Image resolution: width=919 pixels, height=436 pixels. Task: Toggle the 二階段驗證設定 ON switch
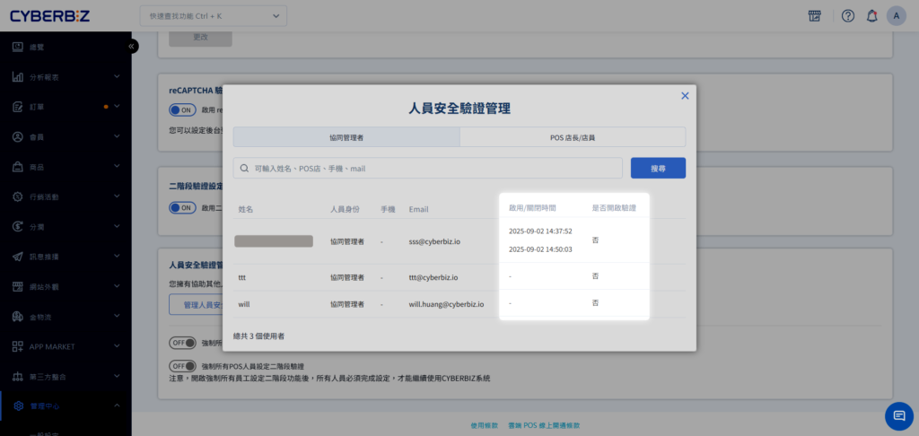click(x=182, y=207)
